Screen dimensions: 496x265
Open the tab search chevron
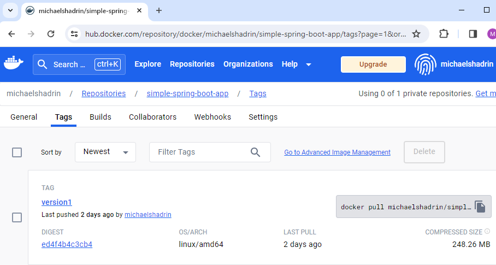(10, 10)
